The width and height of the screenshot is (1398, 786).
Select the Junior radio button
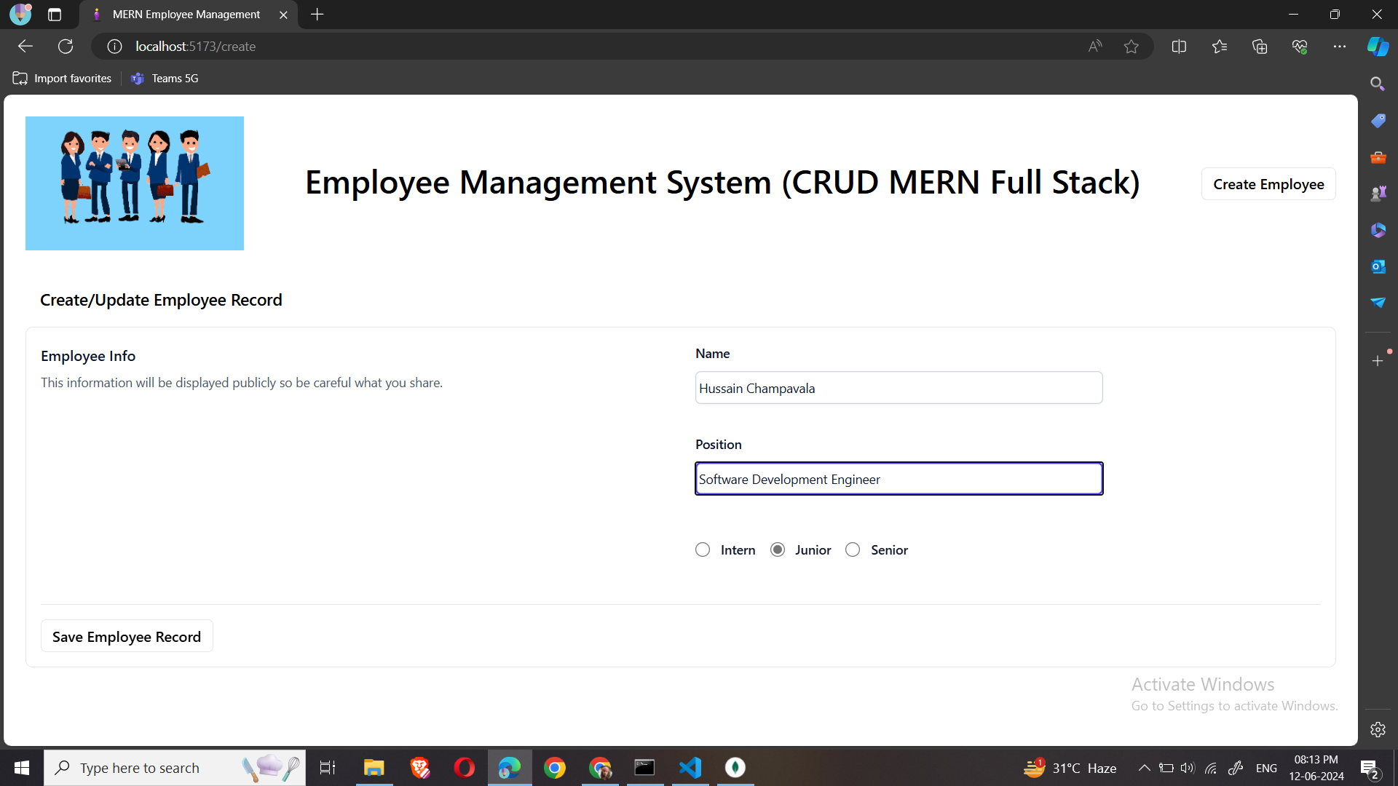[778, 550]
